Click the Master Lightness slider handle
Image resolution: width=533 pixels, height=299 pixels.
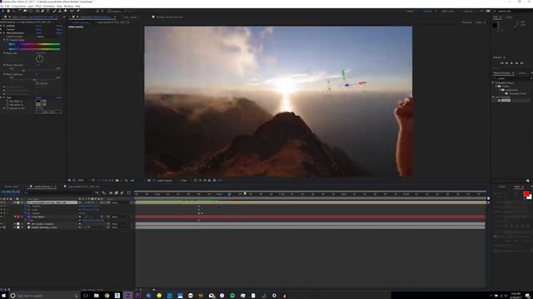[34, 80]
